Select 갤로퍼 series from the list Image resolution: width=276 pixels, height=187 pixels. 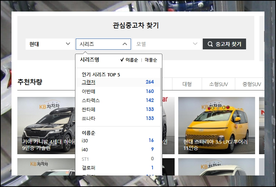click(x=118, y=168)
